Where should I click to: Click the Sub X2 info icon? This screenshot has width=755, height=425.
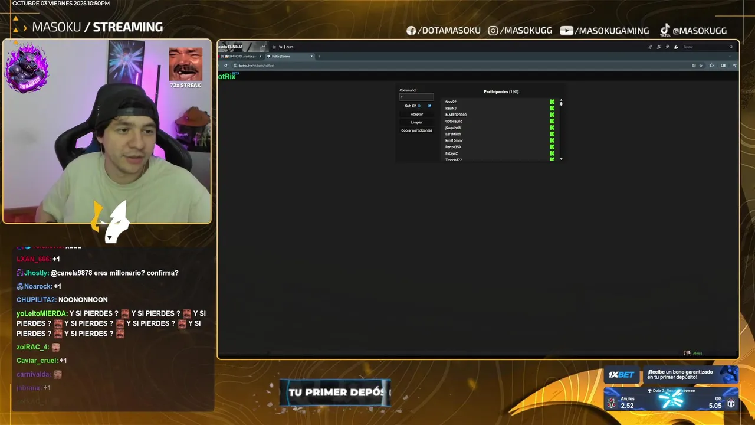click(419, 106)
